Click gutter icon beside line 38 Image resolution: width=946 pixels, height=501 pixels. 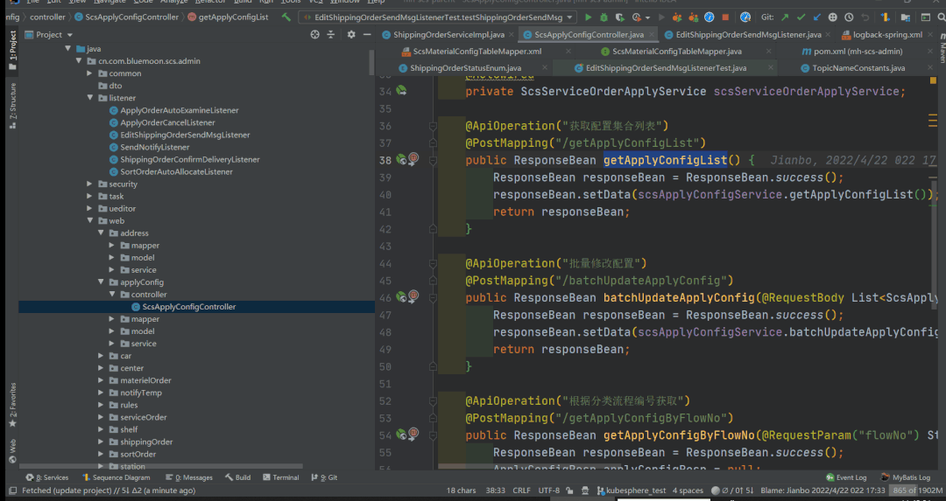click(401, 159)
